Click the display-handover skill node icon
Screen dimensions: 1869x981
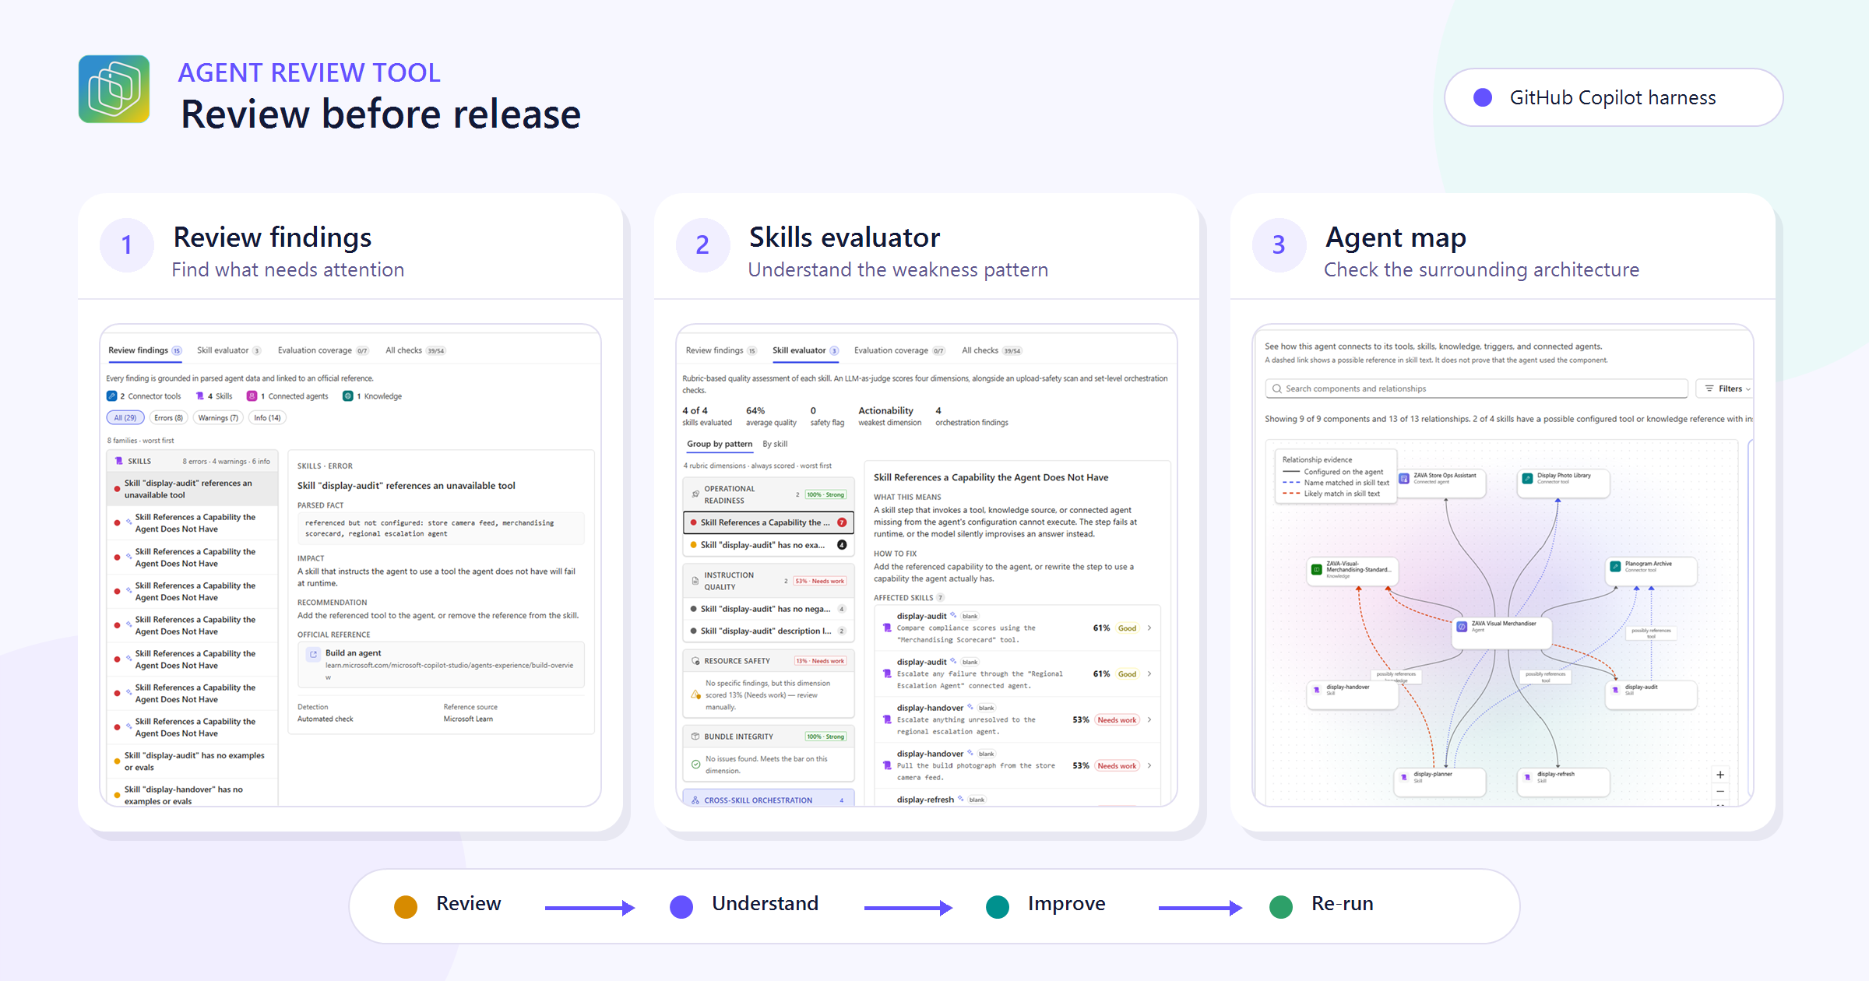[x=1318, y=690]
